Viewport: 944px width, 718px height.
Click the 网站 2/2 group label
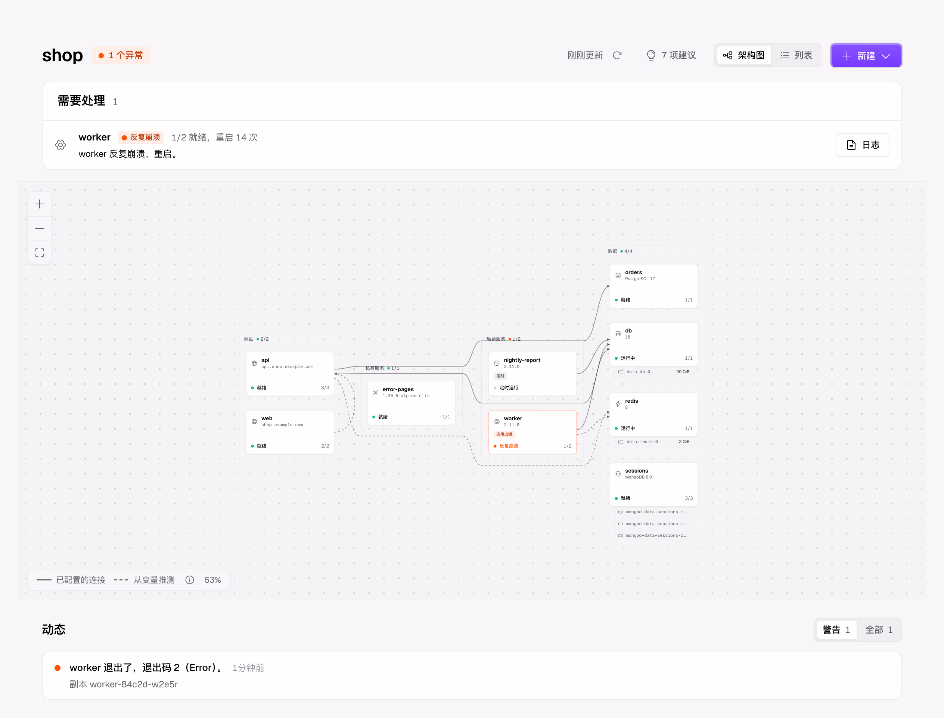coord(256,339)
